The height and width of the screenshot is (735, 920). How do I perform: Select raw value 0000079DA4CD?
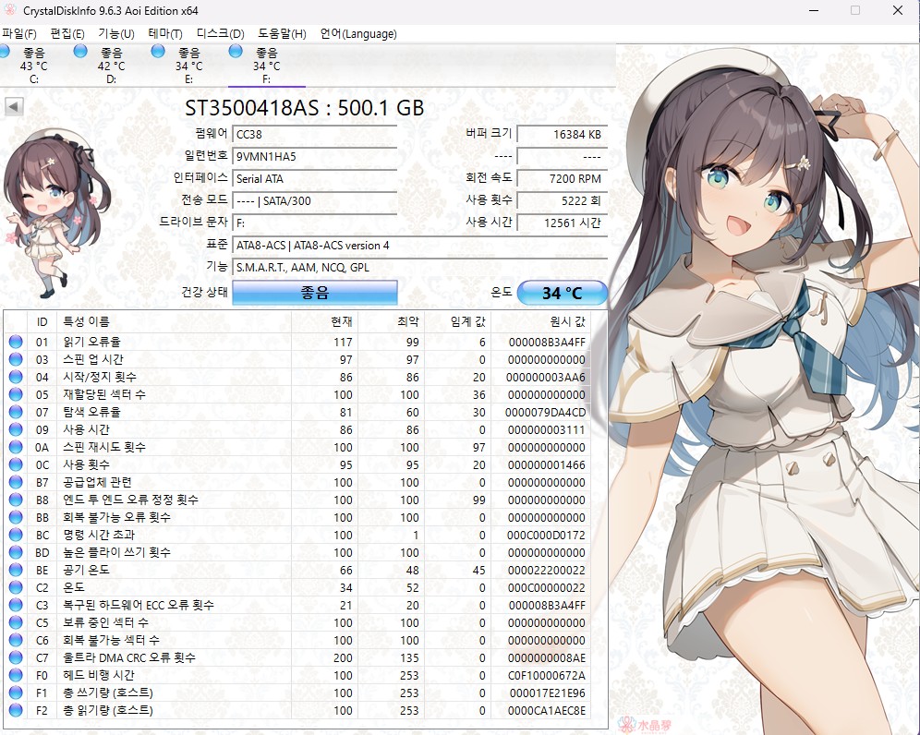click(546, 413)
